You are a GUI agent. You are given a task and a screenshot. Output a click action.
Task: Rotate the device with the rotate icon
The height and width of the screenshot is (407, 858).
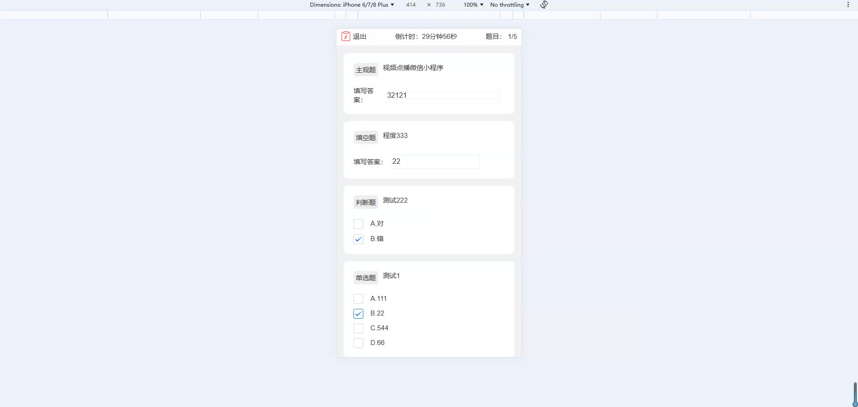pos(544,4)
